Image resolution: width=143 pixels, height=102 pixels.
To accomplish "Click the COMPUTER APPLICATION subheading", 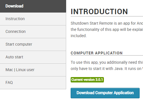I will click(x=97, y=53).
